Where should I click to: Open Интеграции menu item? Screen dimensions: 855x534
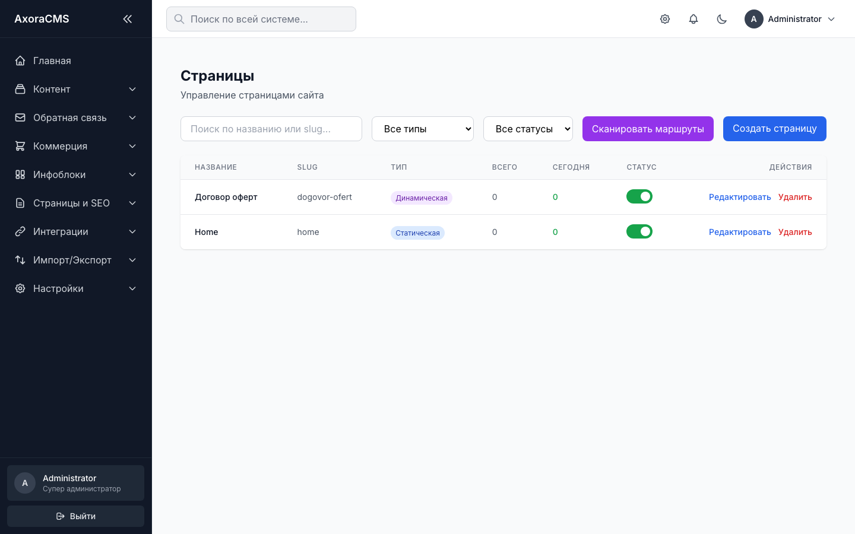tap(75, 231)
